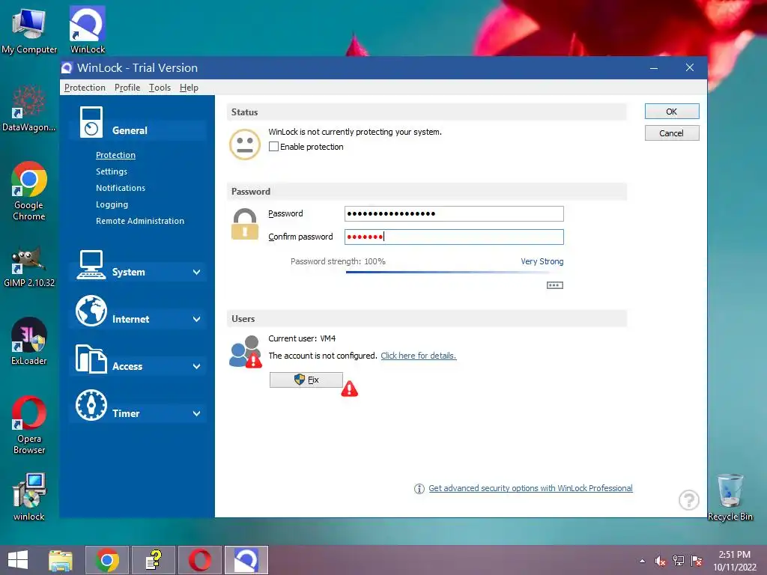Open WinLock desktop shortcut
Screen dimensions: 767x575
pos(88,30)
